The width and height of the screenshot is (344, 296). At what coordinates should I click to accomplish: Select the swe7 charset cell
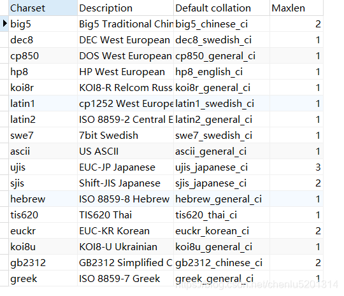tap(43, 135)
